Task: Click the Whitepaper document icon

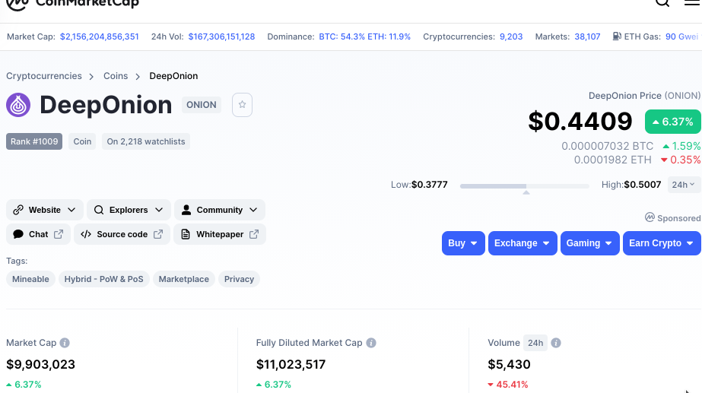Action: pos(186,234)
